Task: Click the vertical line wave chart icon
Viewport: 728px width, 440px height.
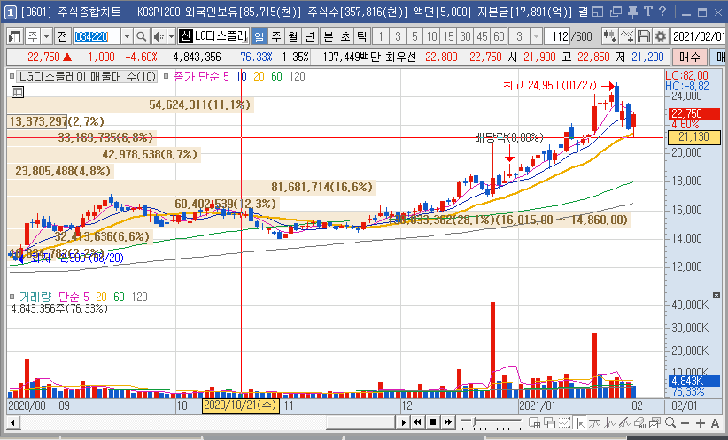Action: click(610, 422)
